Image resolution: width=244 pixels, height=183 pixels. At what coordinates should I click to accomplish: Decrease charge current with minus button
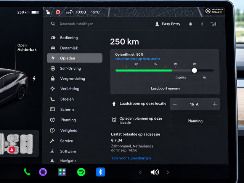click(x=175, y=104)
